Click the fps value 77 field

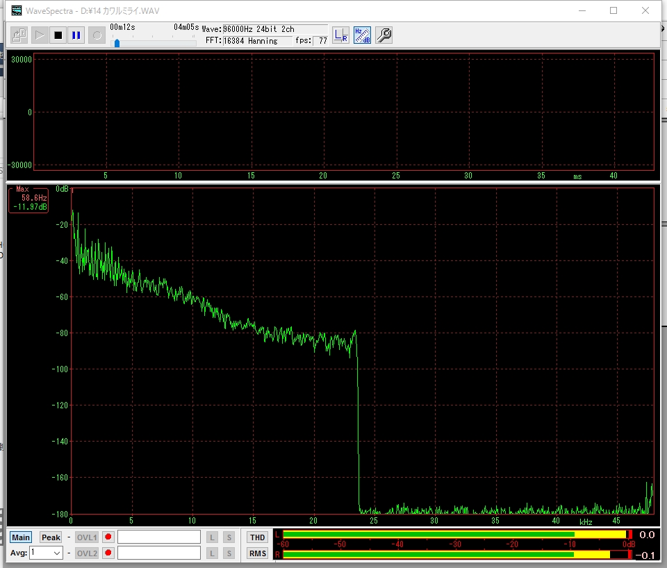[320, 41]
